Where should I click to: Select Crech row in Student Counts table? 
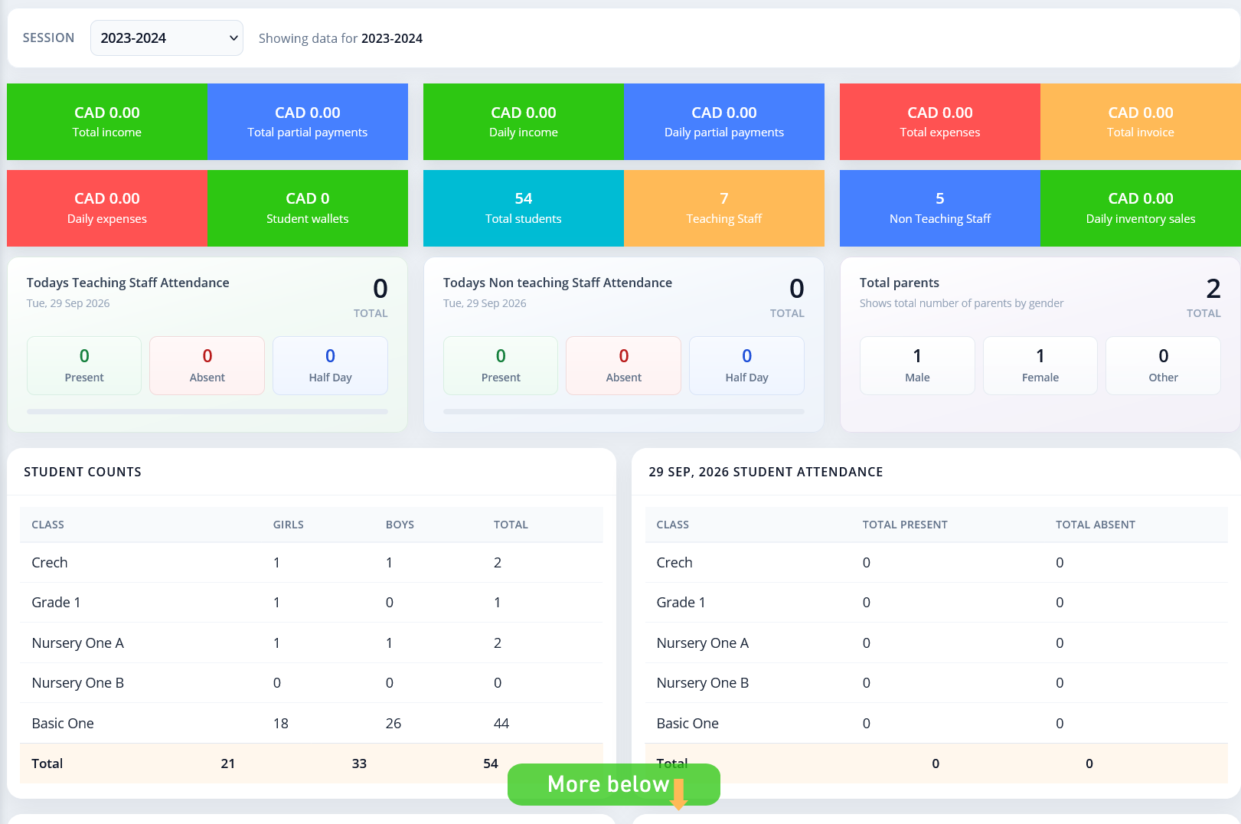coord(312,563)
